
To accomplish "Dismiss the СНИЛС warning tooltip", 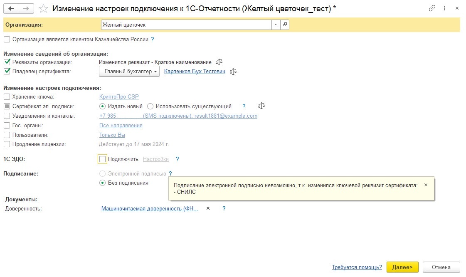I will pos(426,185).
